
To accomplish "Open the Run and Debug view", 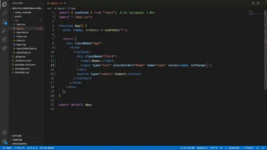I will (x=4, y=31).
